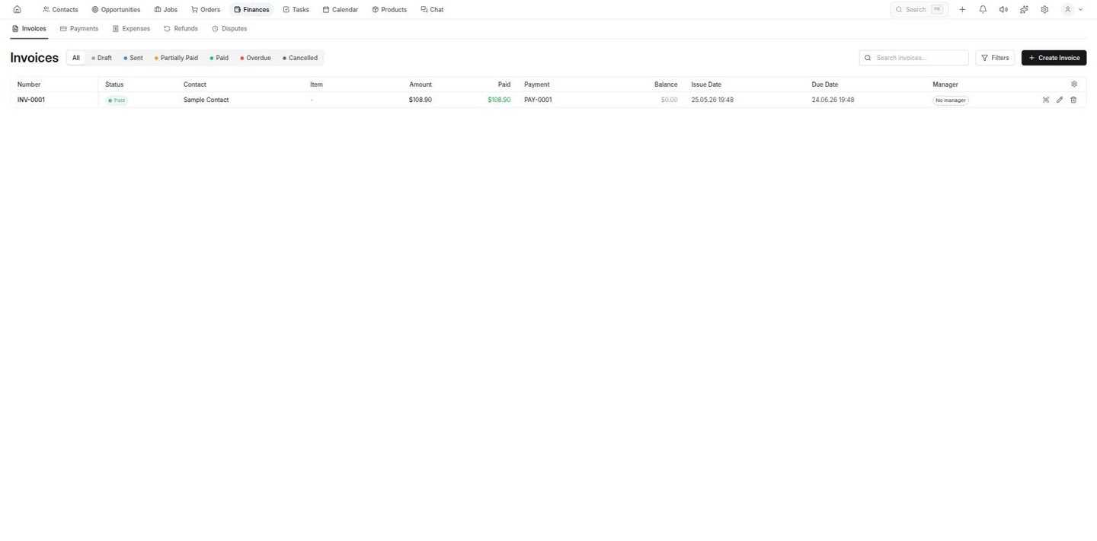1097x541 pixels.
Task: Open Sample Contact in the row
Action: pyautogui.click(x=206, y=100)
